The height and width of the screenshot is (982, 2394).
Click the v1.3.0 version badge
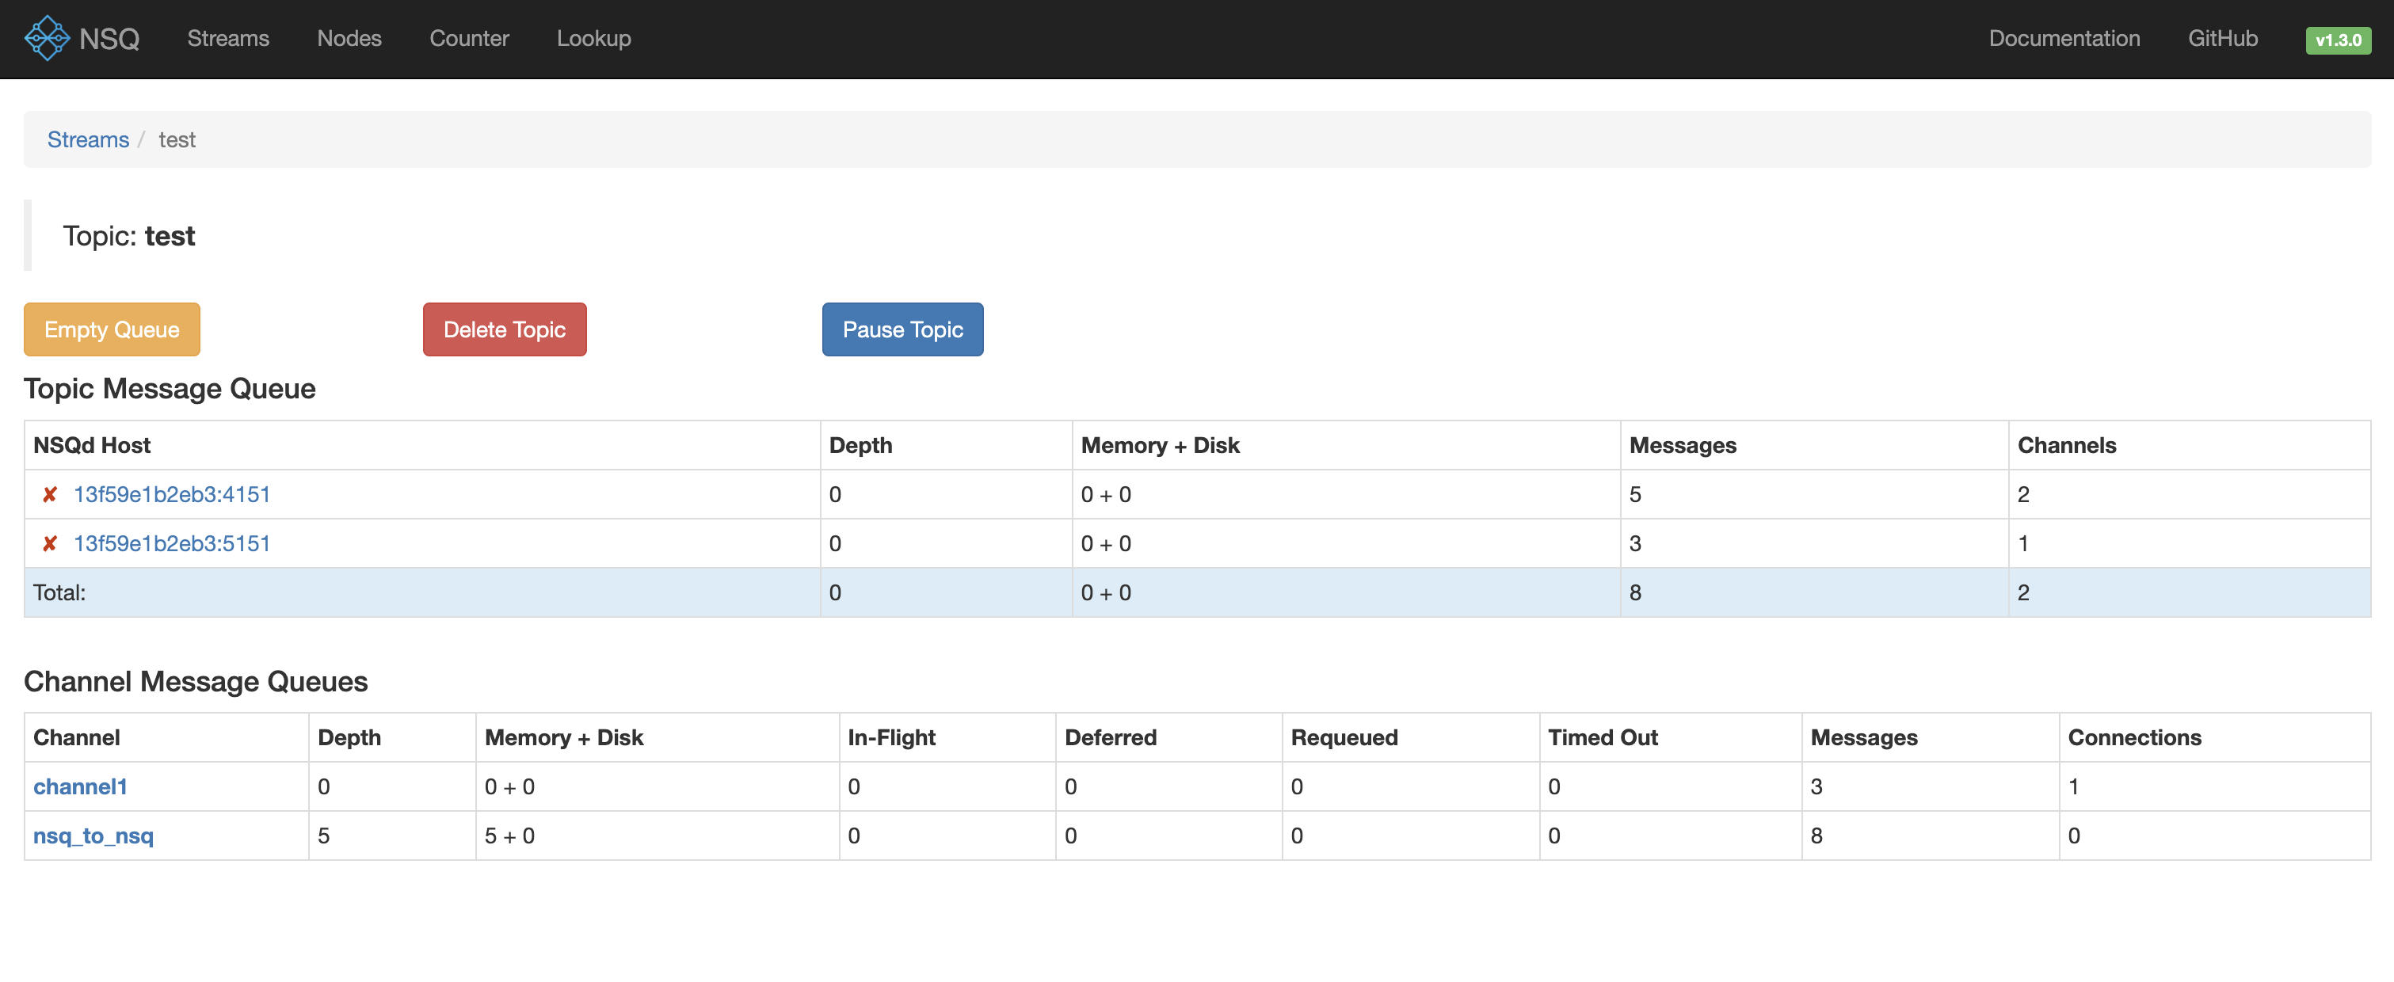point(2336,40)
